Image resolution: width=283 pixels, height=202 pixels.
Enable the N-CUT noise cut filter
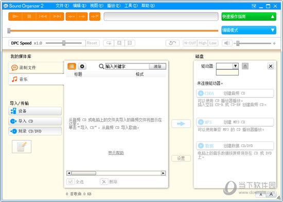coord(190,43)
